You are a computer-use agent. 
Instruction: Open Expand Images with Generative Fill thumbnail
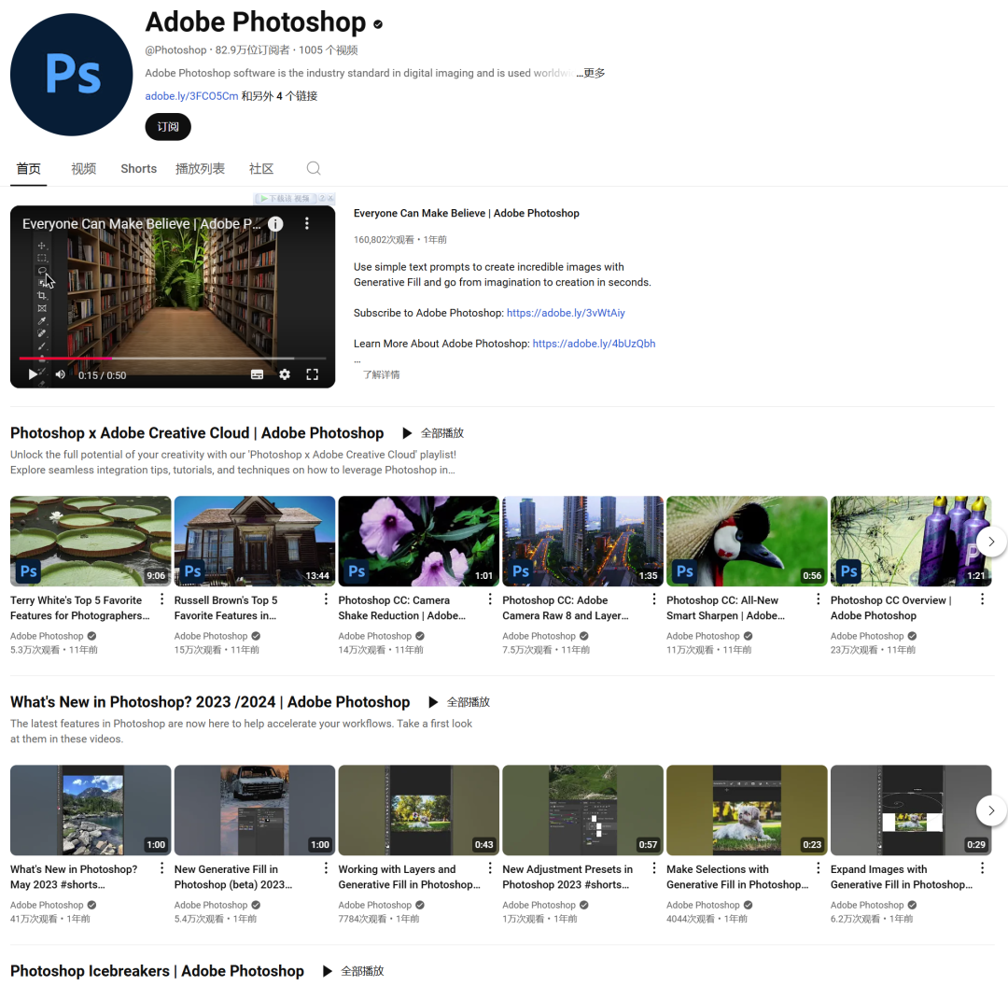click(x=911, y=810)
